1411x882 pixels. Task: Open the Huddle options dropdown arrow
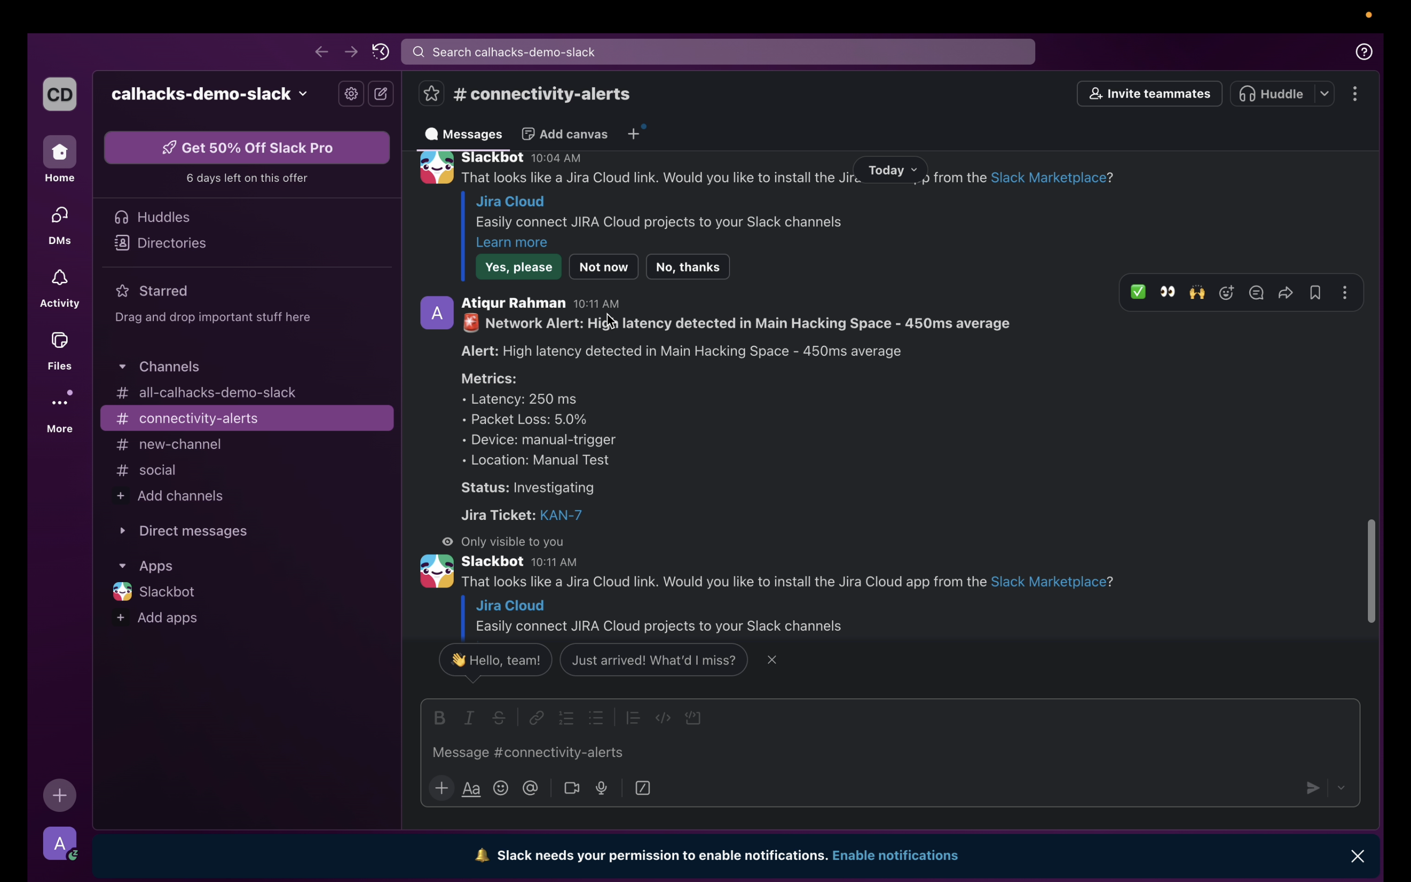click(x=1325, y=94)
